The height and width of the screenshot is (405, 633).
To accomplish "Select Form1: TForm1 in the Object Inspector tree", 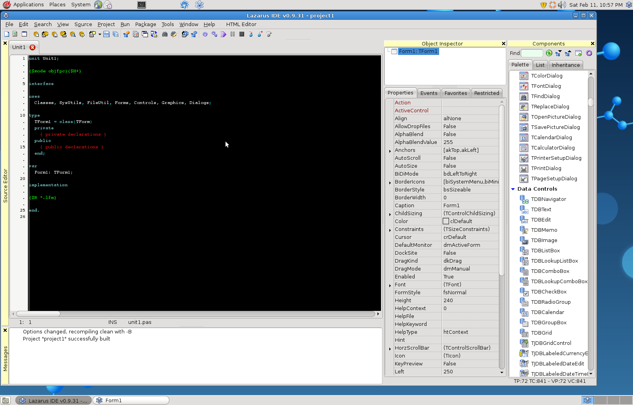I will coord(418,51).
